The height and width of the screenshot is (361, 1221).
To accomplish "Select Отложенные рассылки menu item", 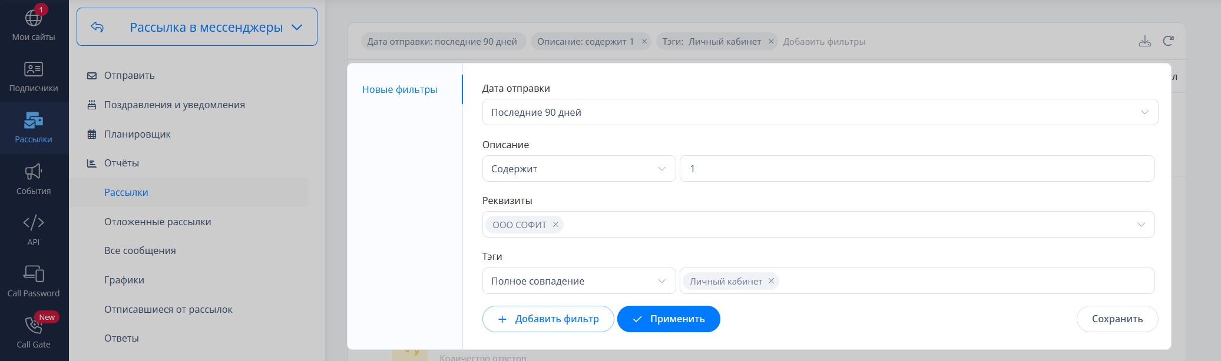I will click(157, 222).
